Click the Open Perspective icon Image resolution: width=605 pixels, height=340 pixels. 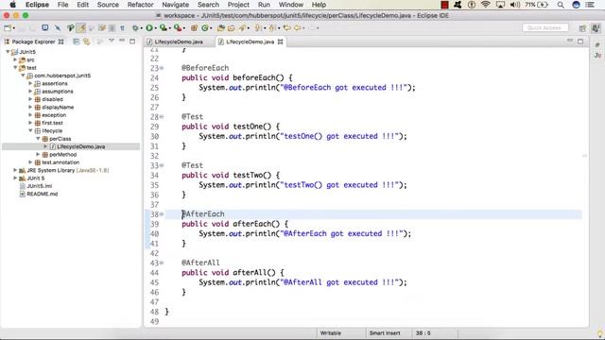(x=582, y=27)
